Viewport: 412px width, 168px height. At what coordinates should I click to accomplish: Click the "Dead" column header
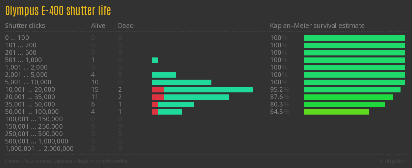pos(126,26)
